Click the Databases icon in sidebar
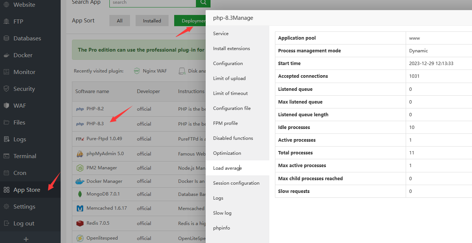 (6, 39)
